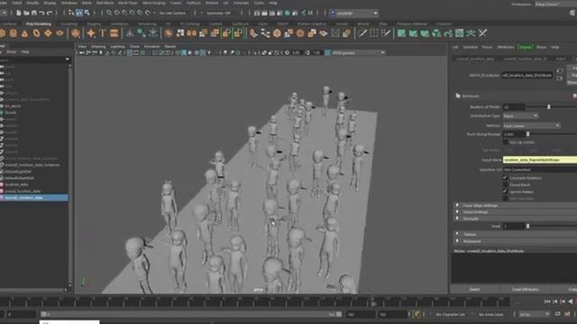This screenshot has height=324, width=577.
Task: Click the Step Back One Frame button
Action: (563, 301)
